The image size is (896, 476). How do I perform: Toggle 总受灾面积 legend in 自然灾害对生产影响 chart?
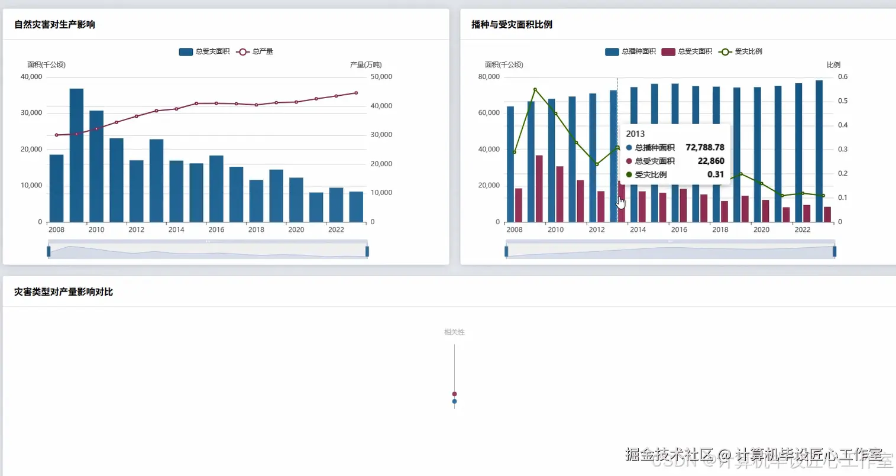[x=204, y=51]
